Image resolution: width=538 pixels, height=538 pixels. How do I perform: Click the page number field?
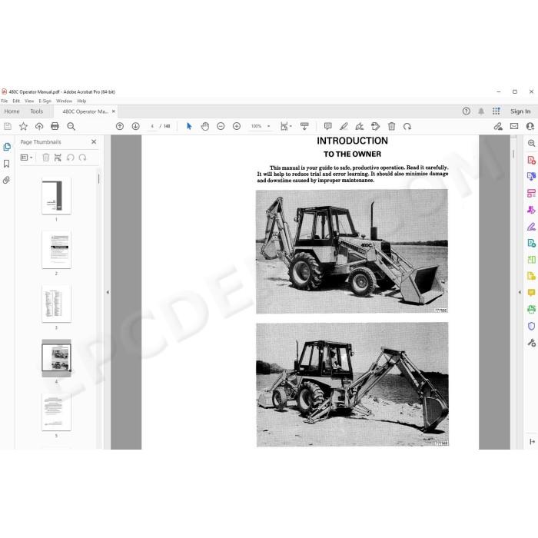(152, 126)
